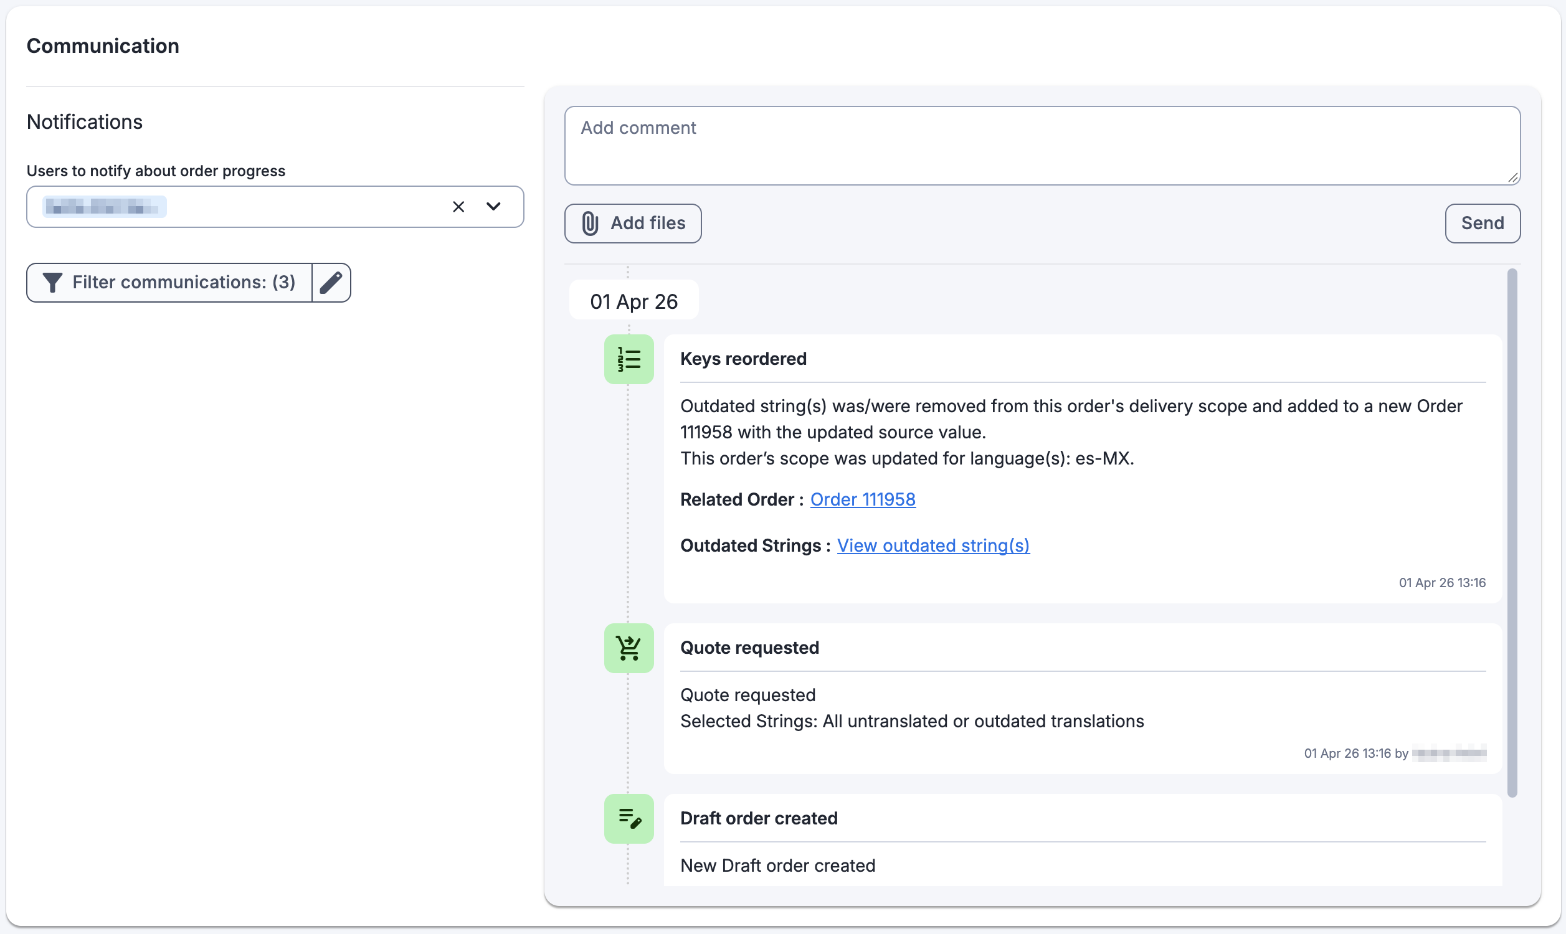Viewport: 1566px width, 934px height.
Task: Click the 01 Apr 26 13:16 timestamp under Keys reordered
Action: pyautogui.click(x=1442, y=583)
